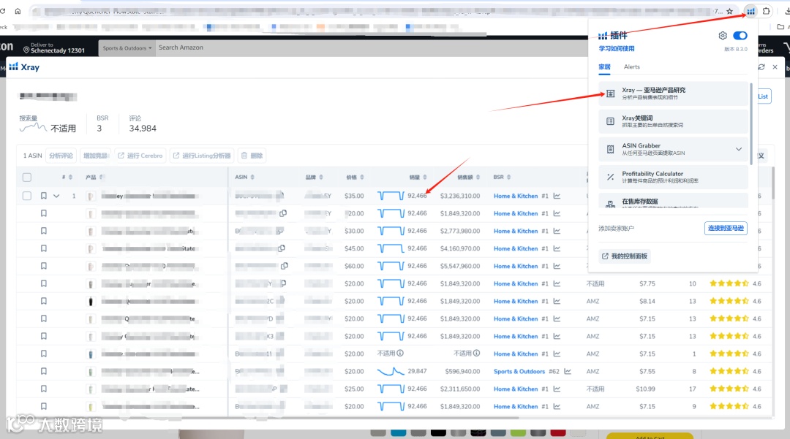790x439 pixels.
Task: Bookmark the $30.00 product row
Action: pos(44,231)
